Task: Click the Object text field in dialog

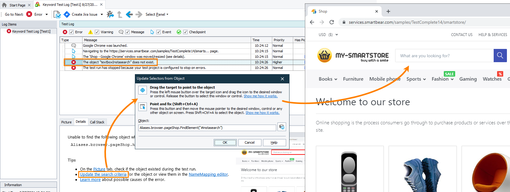Action: (x=207, y=128)
